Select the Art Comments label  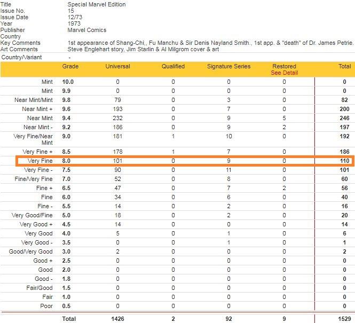pos(19,49)
